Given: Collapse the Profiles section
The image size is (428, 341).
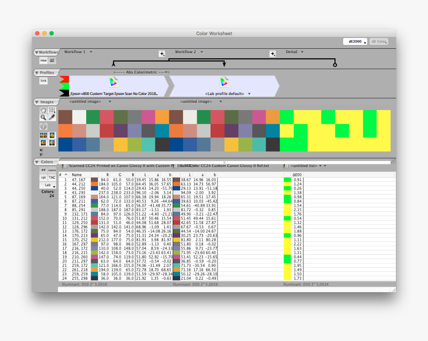Looking at the screenshot, I should coord(36,73).
